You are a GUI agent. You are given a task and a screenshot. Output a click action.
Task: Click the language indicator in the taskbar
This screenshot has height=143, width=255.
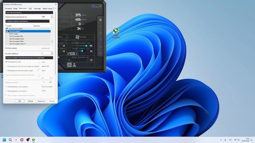coord(230,140)
